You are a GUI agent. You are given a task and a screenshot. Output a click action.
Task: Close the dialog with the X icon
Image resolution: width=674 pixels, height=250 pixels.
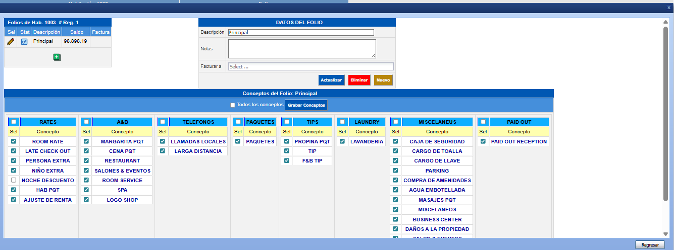pyautogui.click(x=669, y=8)
